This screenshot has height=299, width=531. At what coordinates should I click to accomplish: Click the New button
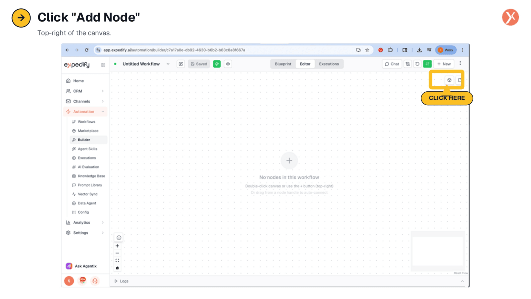tap(444, 64)
